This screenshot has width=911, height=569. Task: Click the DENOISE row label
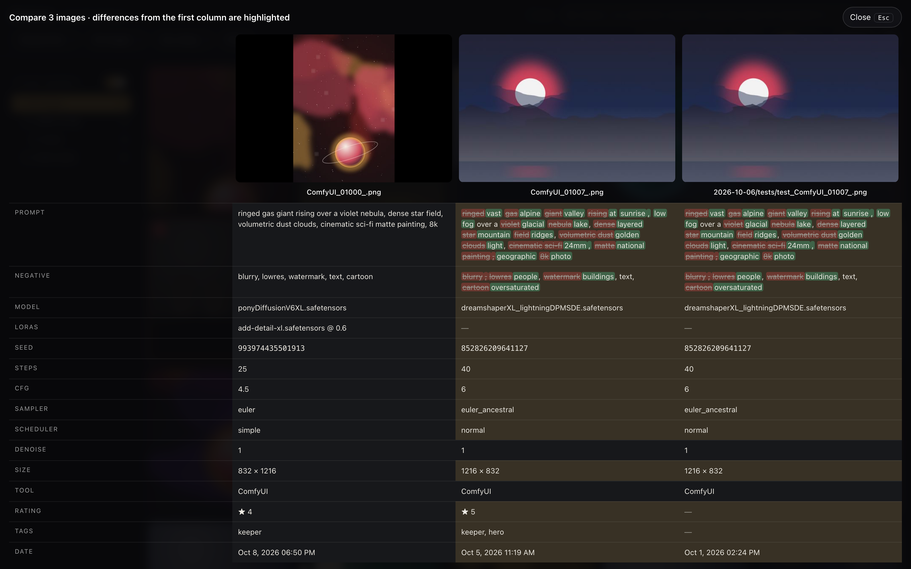tap(30, 450)
